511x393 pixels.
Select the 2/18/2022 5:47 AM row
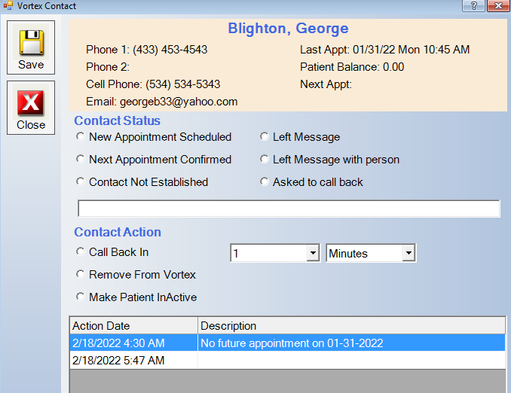(x=287, y=361)
